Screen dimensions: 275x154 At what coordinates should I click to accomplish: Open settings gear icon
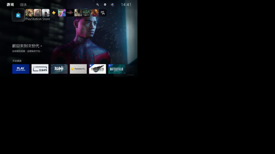(x=105, y=5)
